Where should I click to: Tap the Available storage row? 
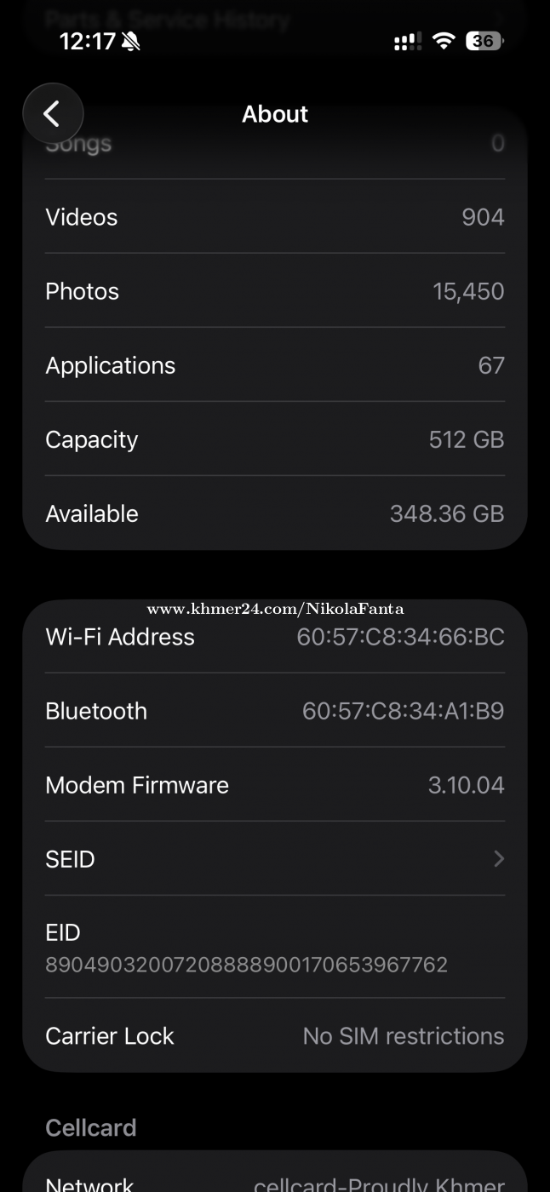pyautogui.click(x=274, y=513)
